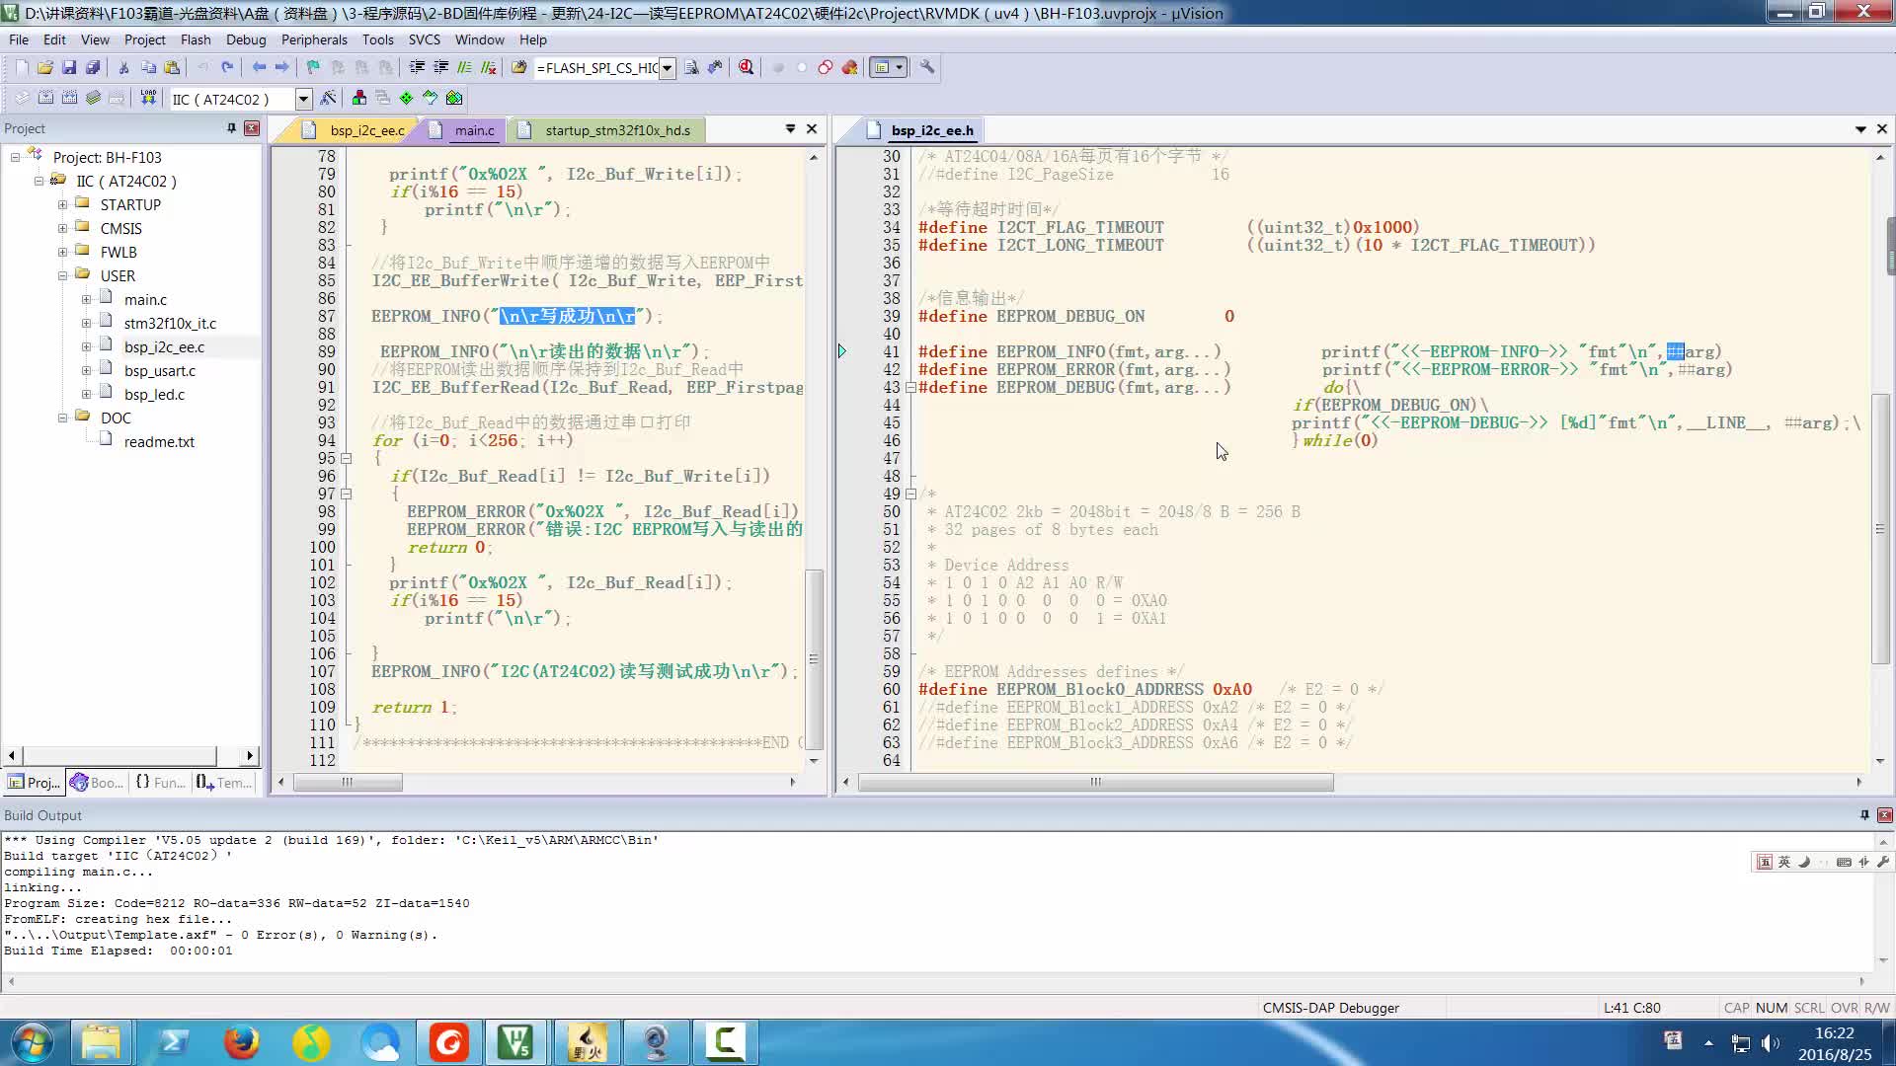Screen dimensions: 1896x1066
Task: Open Firefox from the Windows taskbar
Action: [x=241, y=1042]
